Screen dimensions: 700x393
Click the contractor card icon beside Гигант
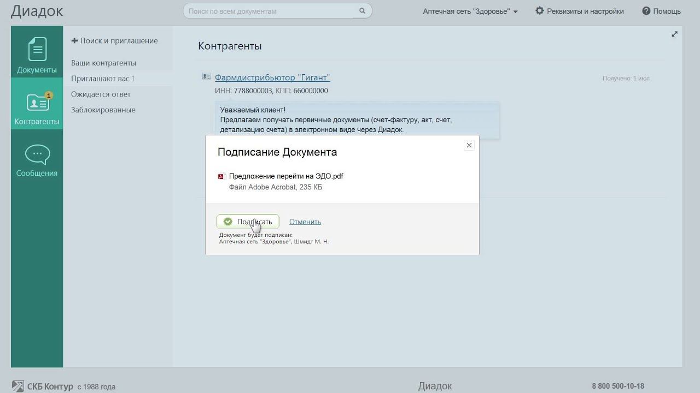(206, 76)
